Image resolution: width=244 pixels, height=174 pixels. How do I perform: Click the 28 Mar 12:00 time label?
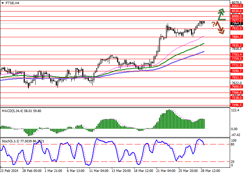[x=211, y=171]
